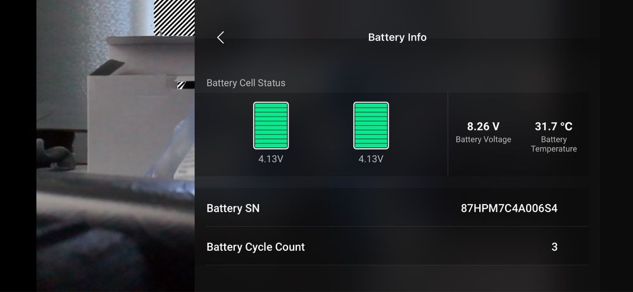Tap the zebra-striped overexposure area in preview

point(174,17)
